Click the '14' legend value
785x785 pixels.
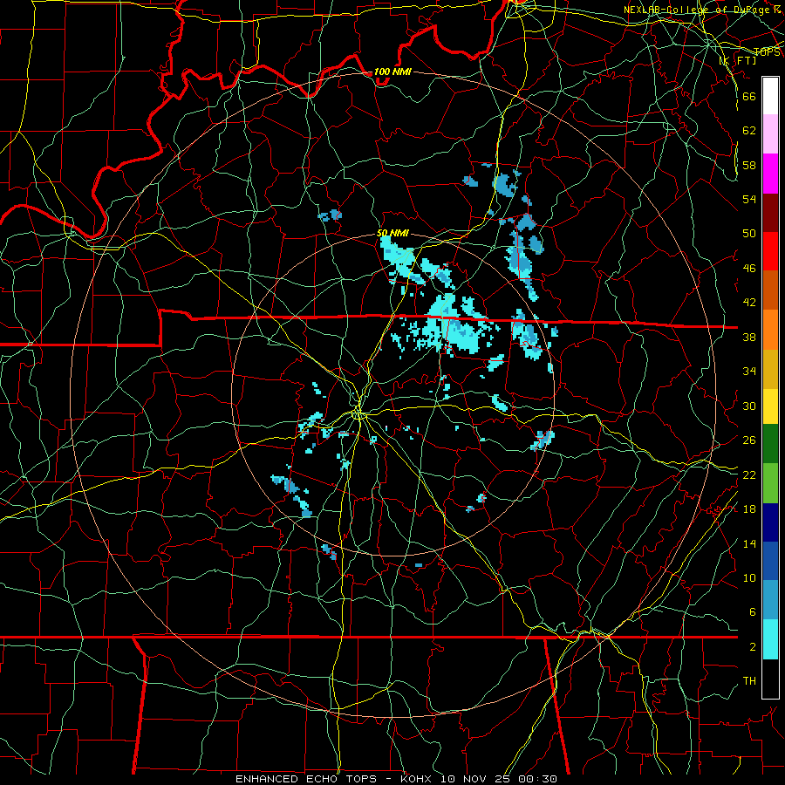click(x=749, y=543)
